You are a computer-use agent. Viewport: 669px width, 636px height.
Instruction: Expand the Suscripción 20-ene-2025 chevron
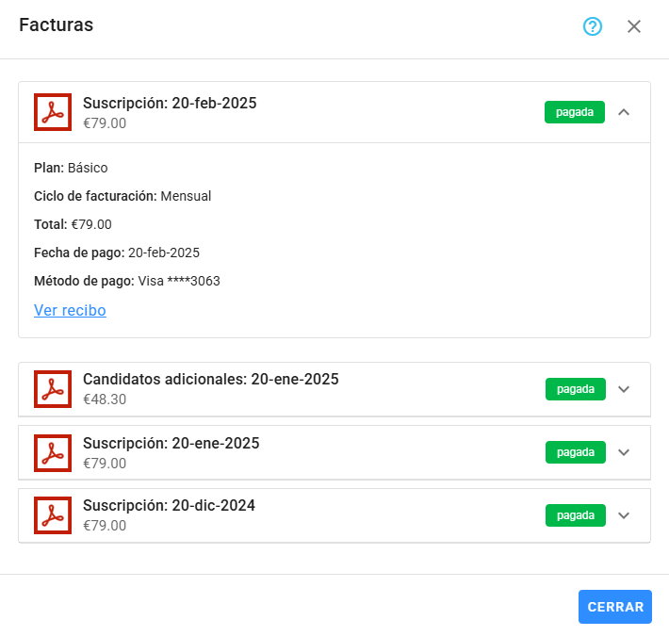(623, 452)
